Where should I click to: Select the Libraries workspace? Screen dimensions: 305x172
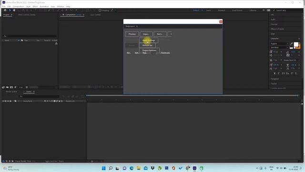(x=253, y=11)
